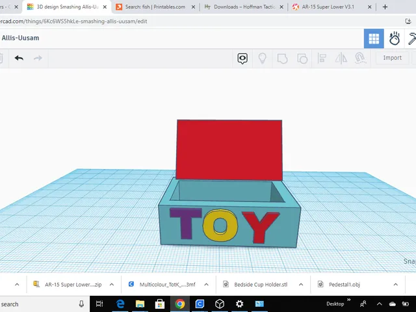Open Microsoft Store from the taskbar
Viewport: 416px width, 312px height.
pos(160,304)
